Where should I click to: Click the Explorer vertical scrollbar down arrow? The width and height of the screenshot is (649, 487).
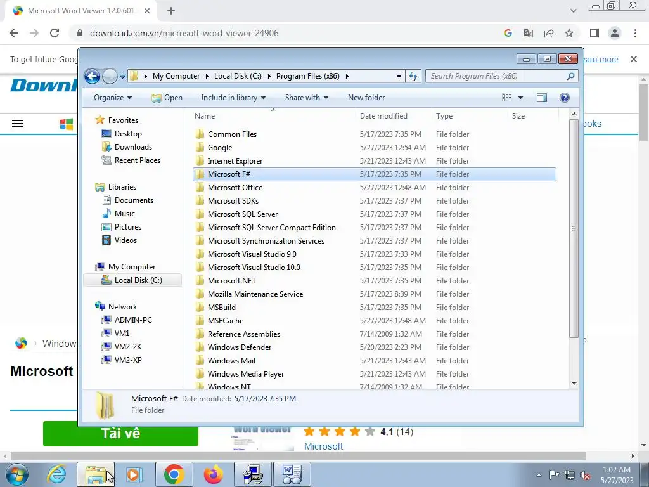pyautogui.click(x=574, y=384)
